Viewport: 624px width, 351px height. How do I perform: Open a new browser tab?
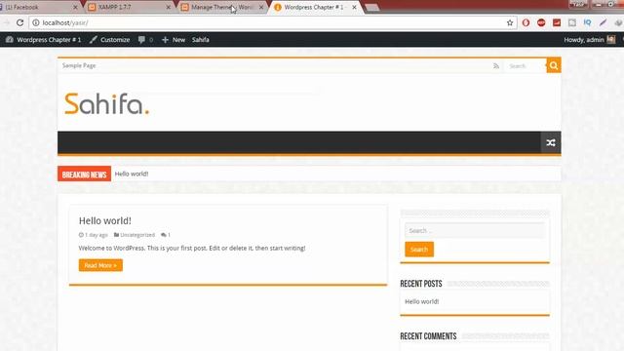coord(371,8)
